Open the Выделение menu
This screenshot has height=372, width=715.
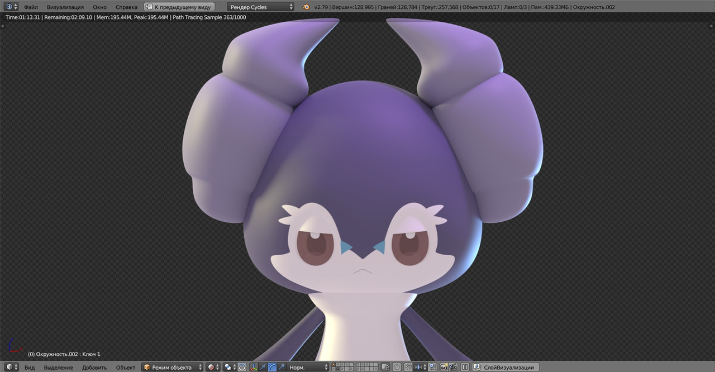pos(59,367)
